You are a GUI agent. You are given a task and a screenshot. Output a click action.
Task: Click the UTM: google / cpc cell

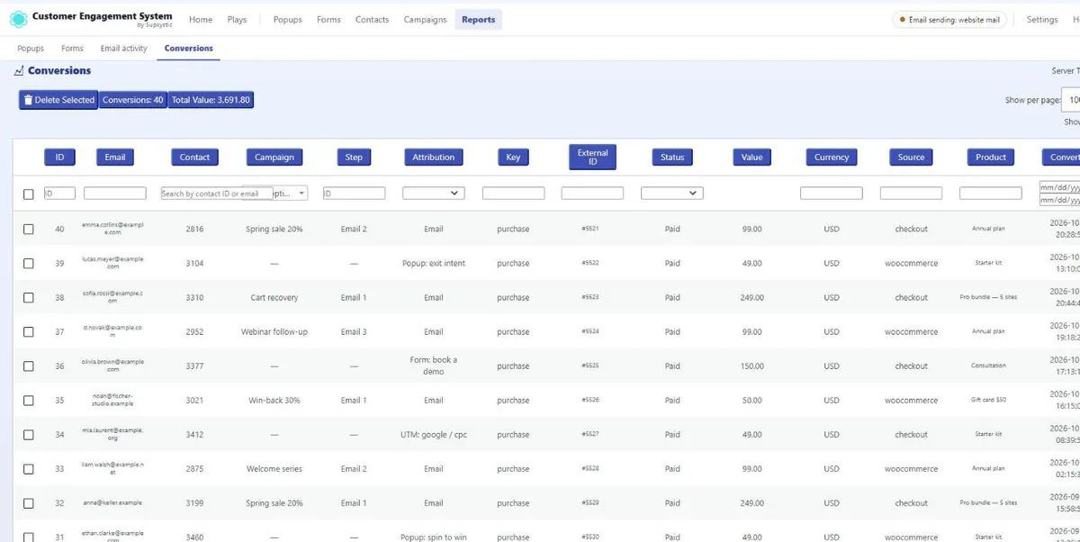point(434,434)
